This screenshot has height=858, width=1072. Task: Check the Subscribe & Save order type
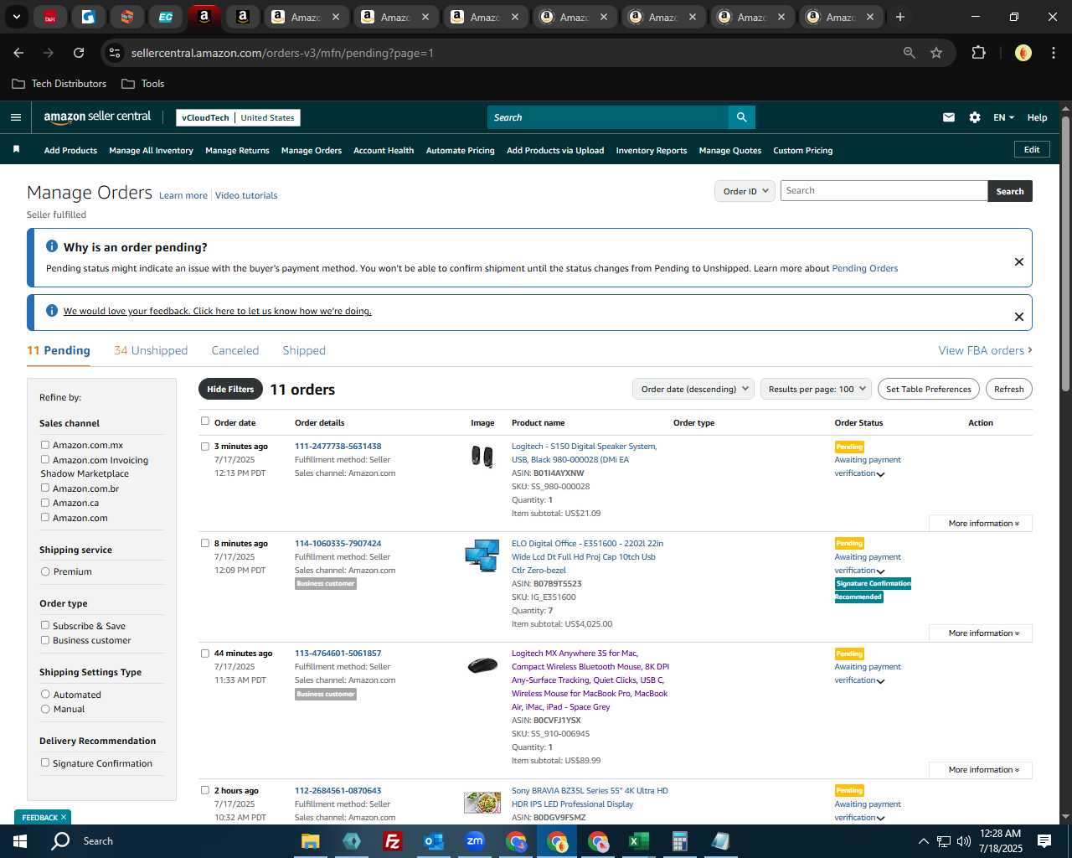pyautogui.click(x=45, y=625)
